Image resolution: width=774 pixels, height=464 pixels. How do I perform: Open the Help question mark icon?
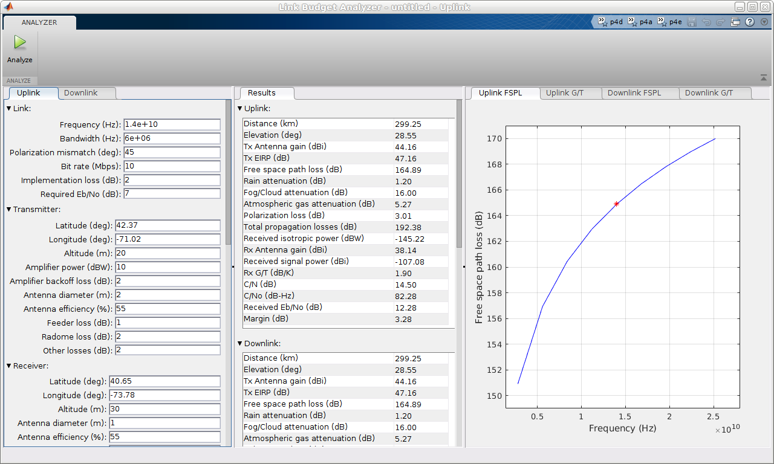750,22
